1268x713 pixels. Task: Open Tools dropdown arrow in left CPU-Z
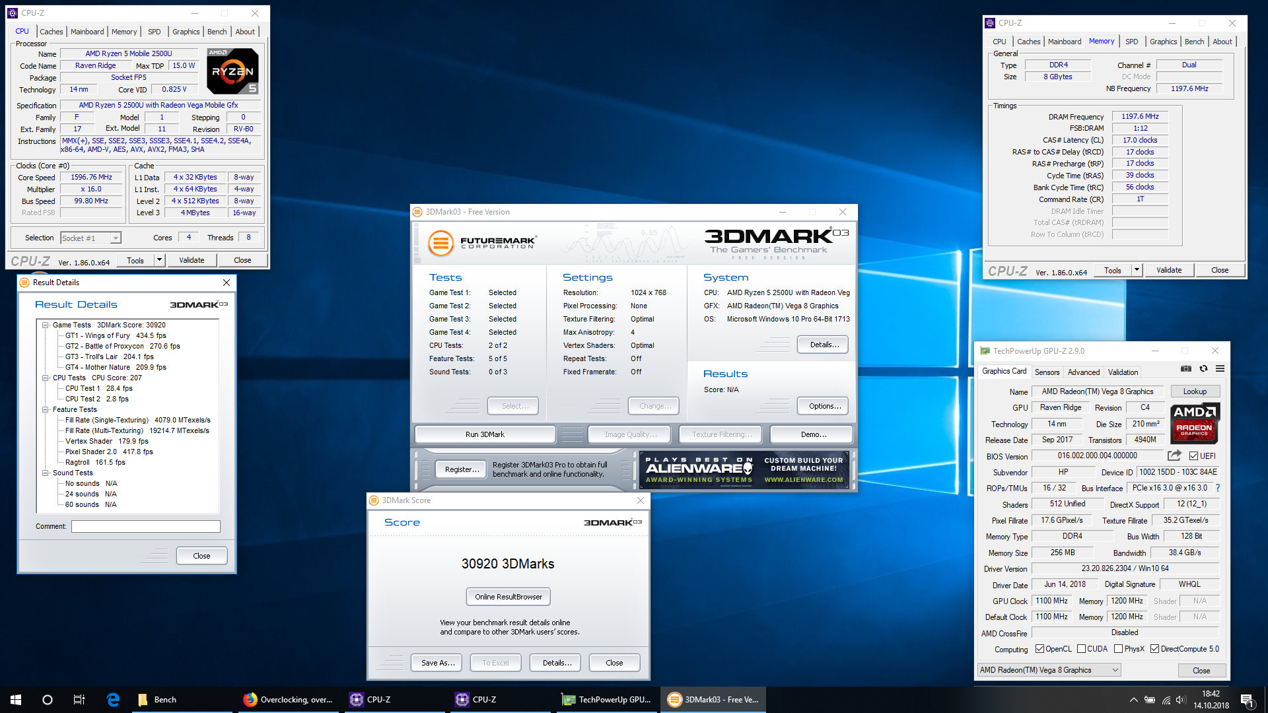[x=159, y=260]
